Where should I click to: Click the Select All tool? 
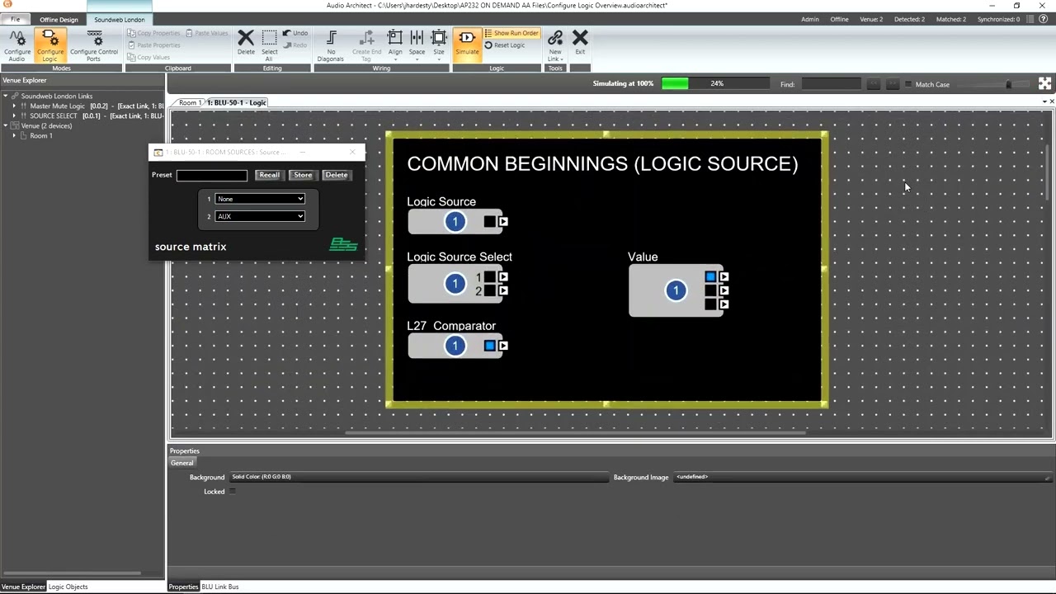(270, 45)
